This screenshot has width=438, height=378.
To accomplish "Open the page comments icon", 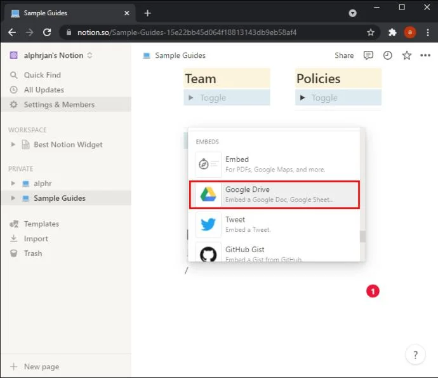I will pyautogui.click(x=368, y=55).
